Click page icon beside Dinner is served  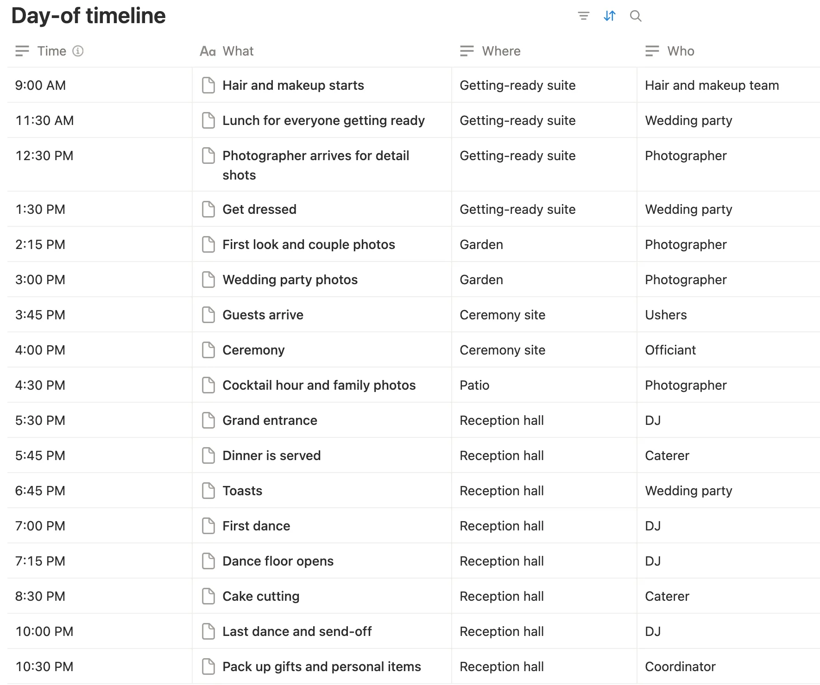point(208,455)
